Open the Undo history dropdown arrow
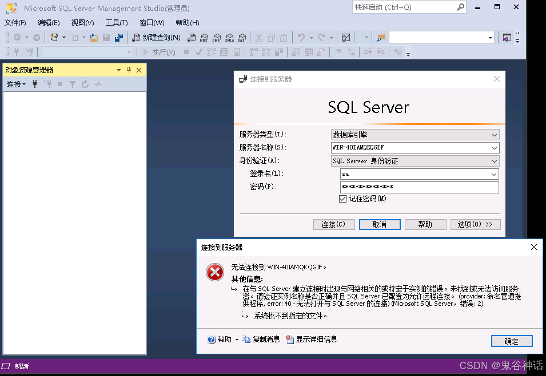Screen dimensions: 546x376 [311, 38]
